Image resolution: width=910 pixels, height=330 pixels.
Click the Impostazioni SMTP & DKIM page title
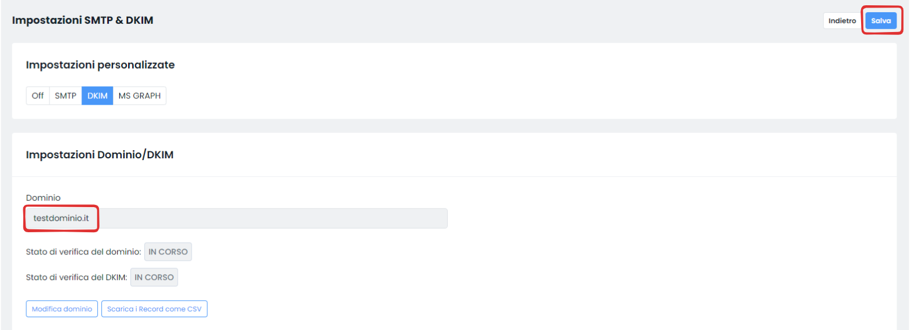click(83, 20)
